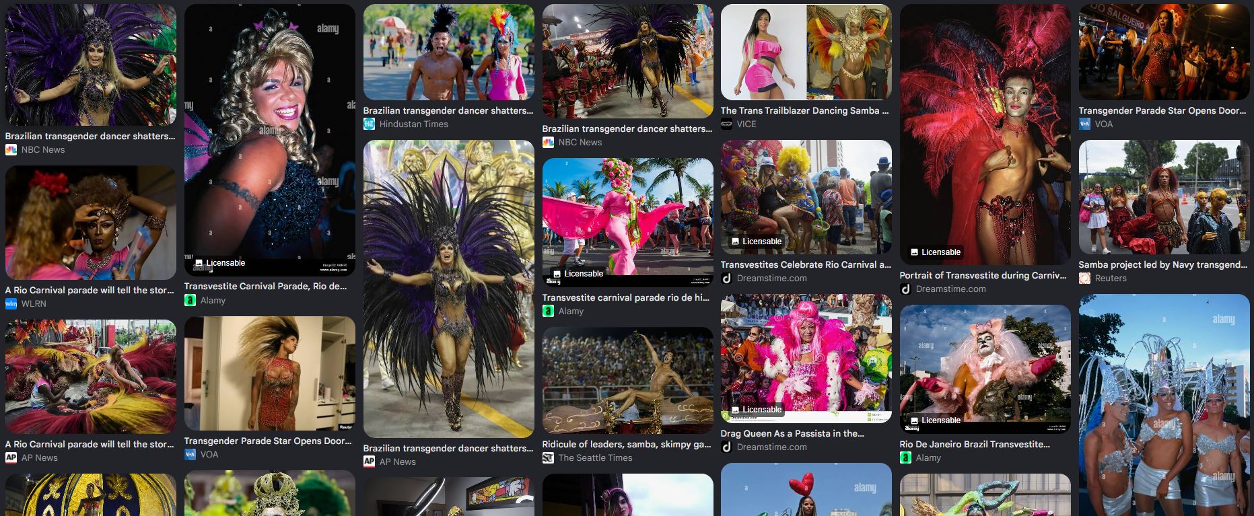1254x516 pixels.
Task: Open "The Trans Trailblazer Dancing Samba" title
Action: point(805,111)
